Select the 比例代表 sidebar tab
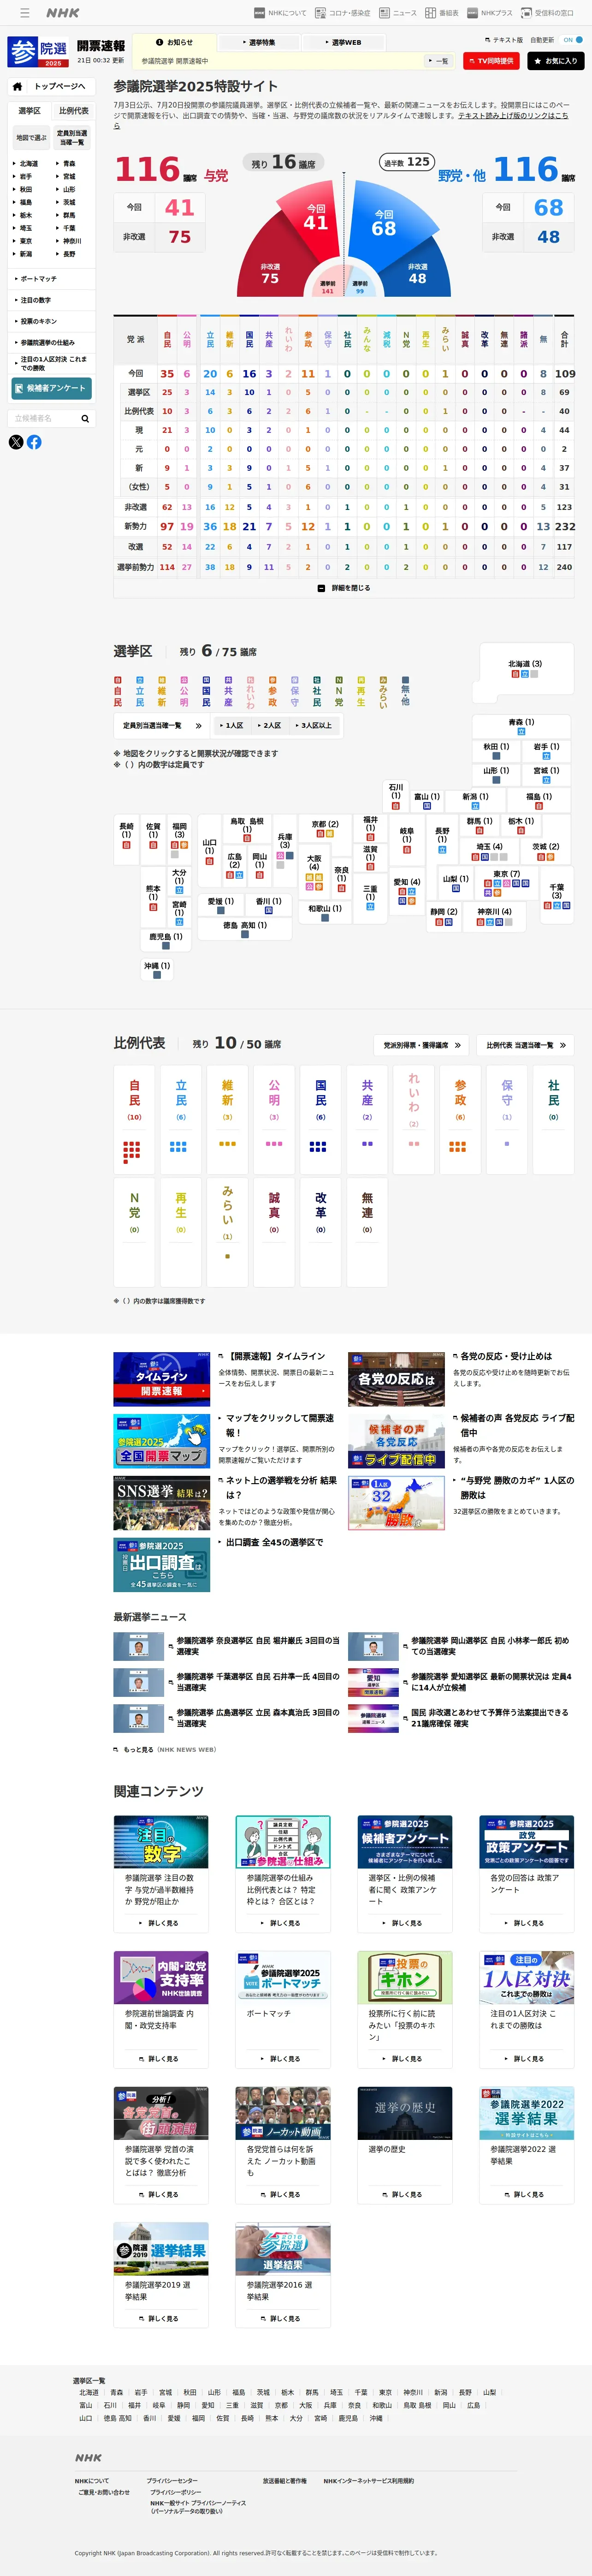The width and height of the screenshot is (592, 2576). [73, 111]
